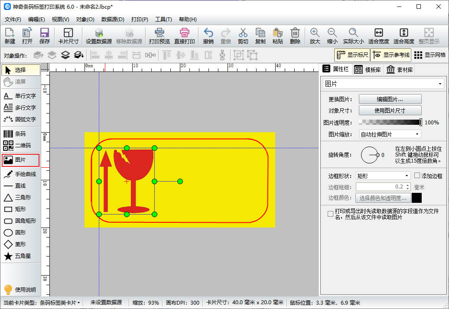
Task: Click the 图片透明度 opacity slider
Action: [390, 123]
